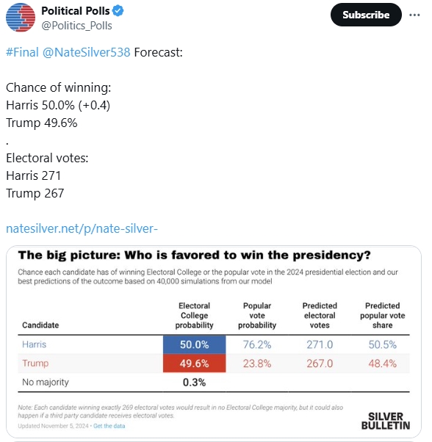Open the Political Polls profile avatar
Viewport: 432px width, 442px height.
tap(21, 18)
